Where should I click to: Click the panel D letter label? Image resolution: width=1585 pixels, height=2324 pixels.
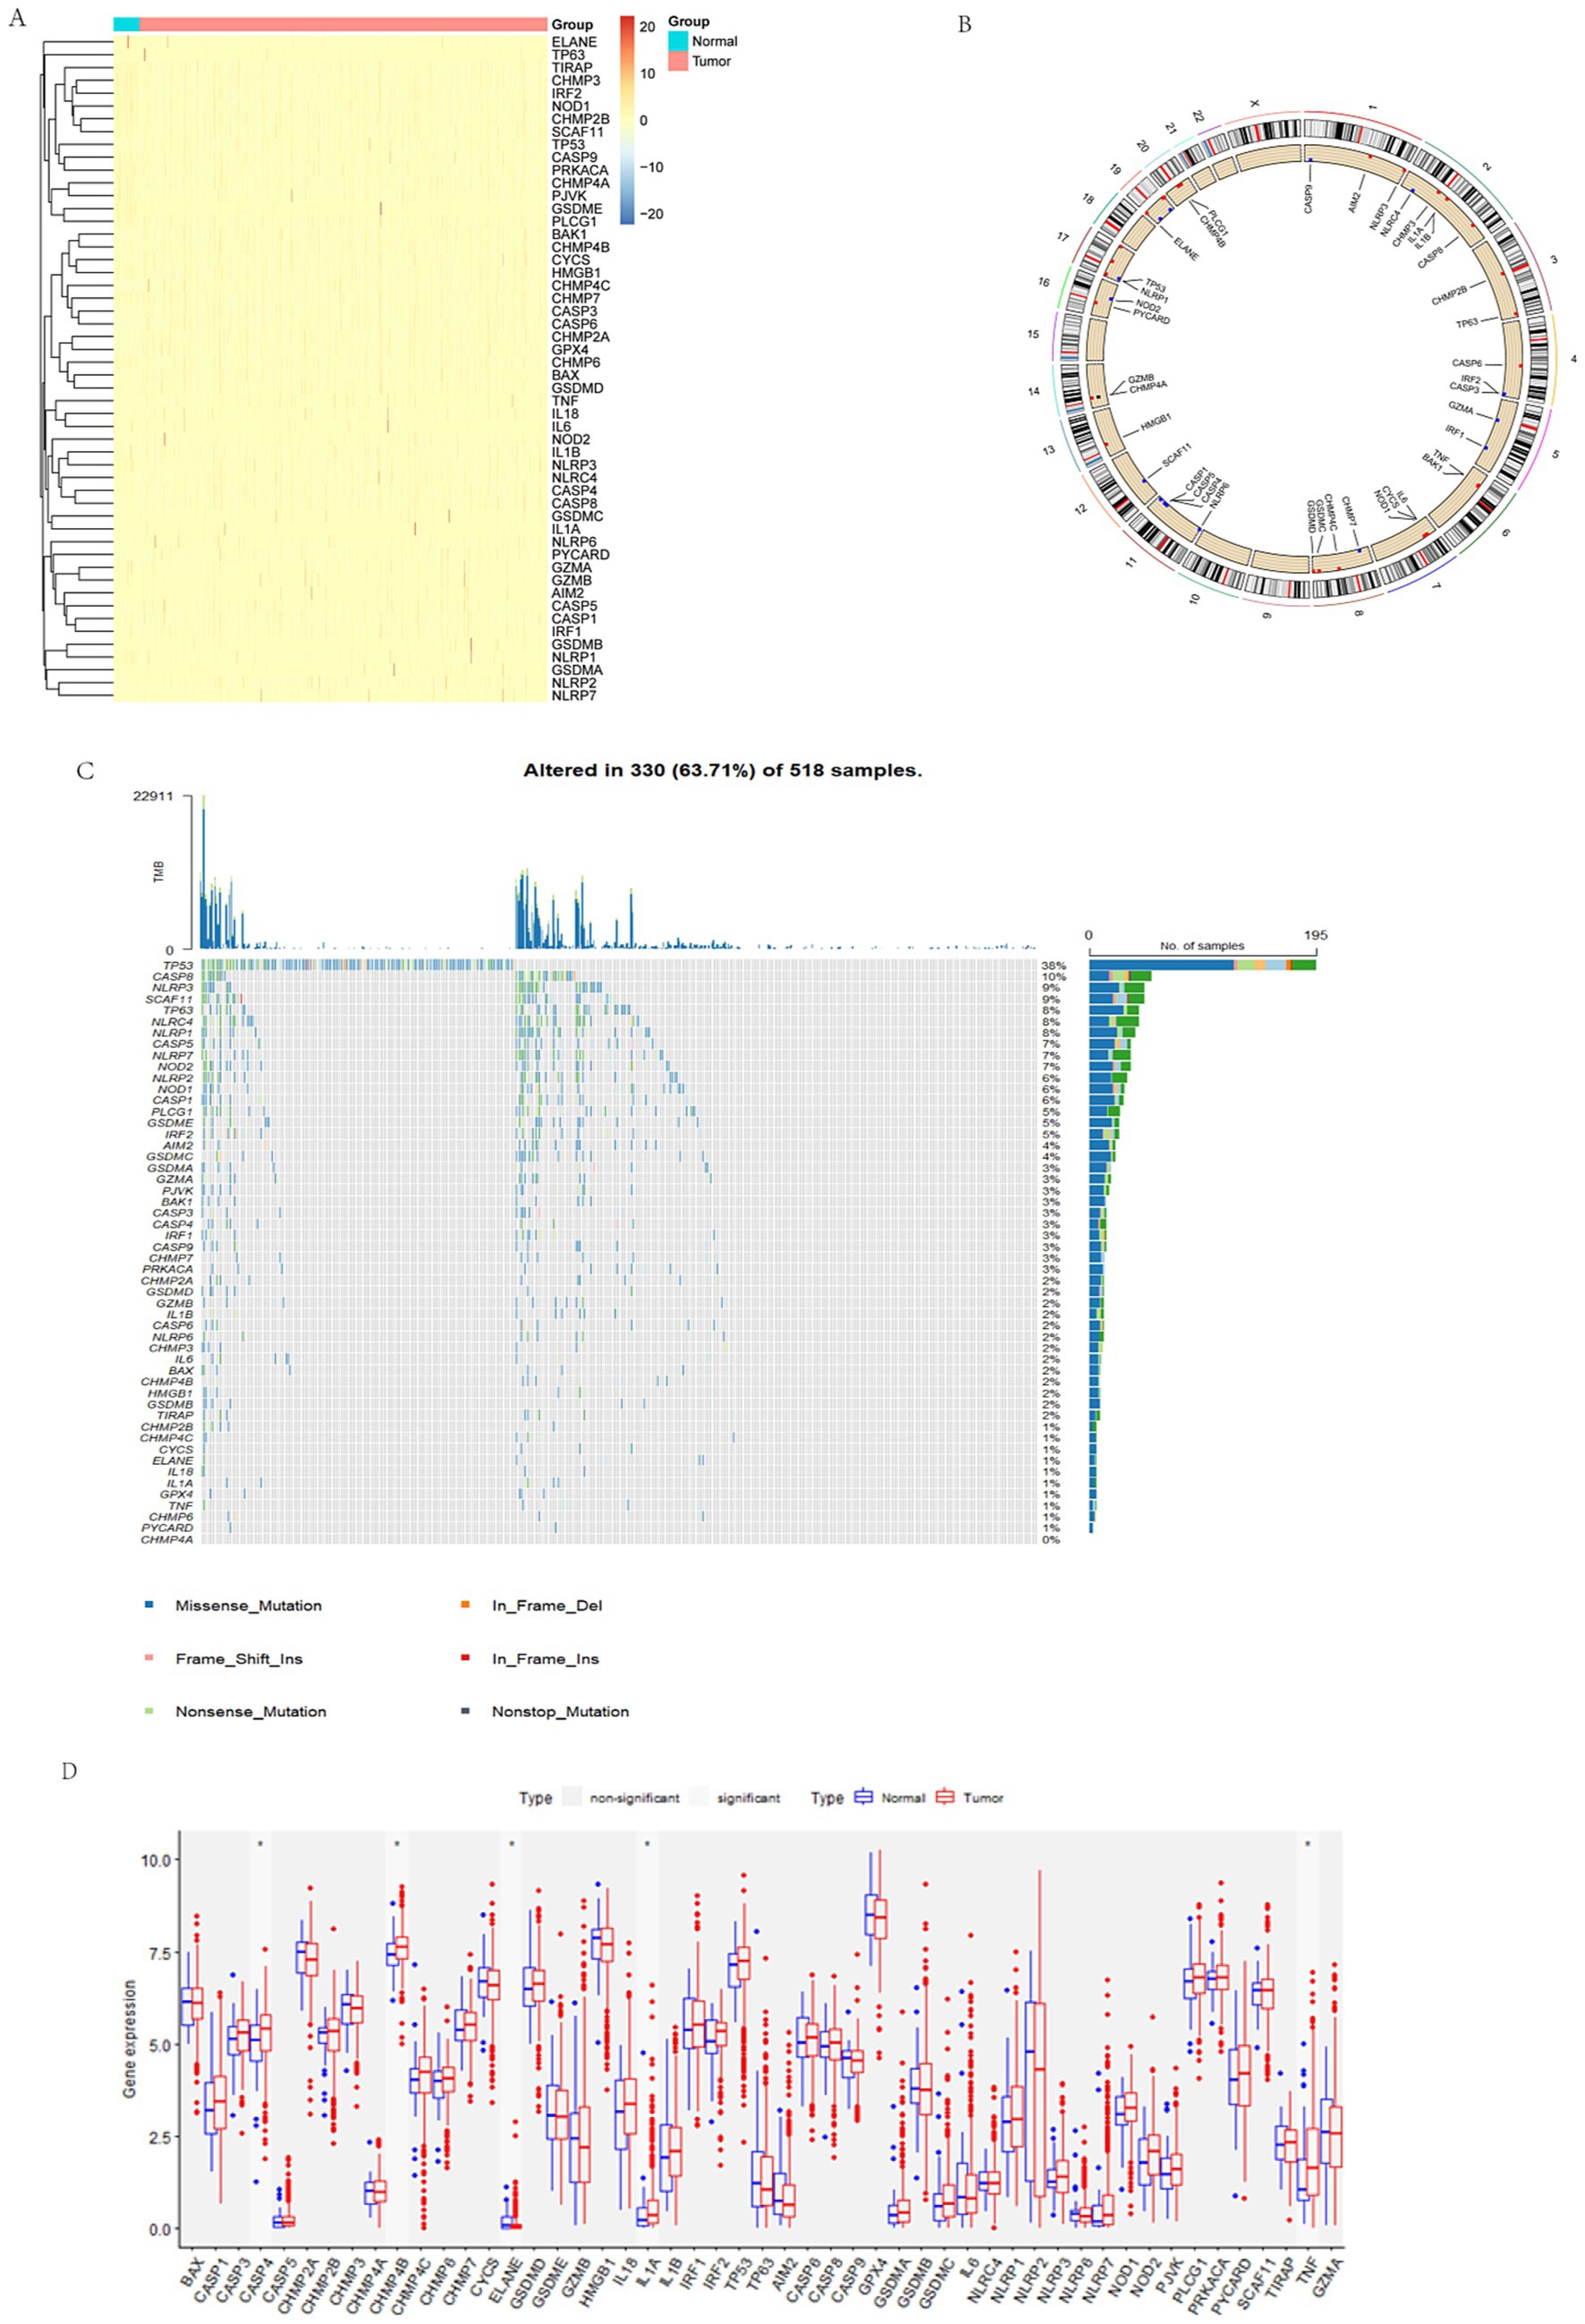coord(69,1771)
